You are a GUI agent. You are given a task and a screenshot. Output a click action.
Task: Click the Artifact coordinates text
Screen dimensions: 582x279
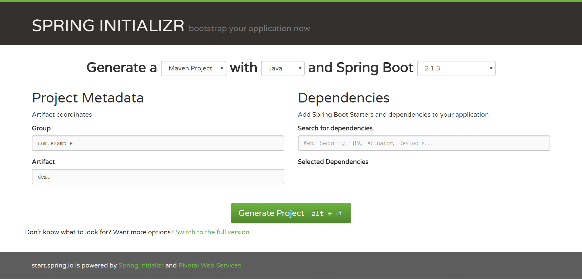(62, 115)
